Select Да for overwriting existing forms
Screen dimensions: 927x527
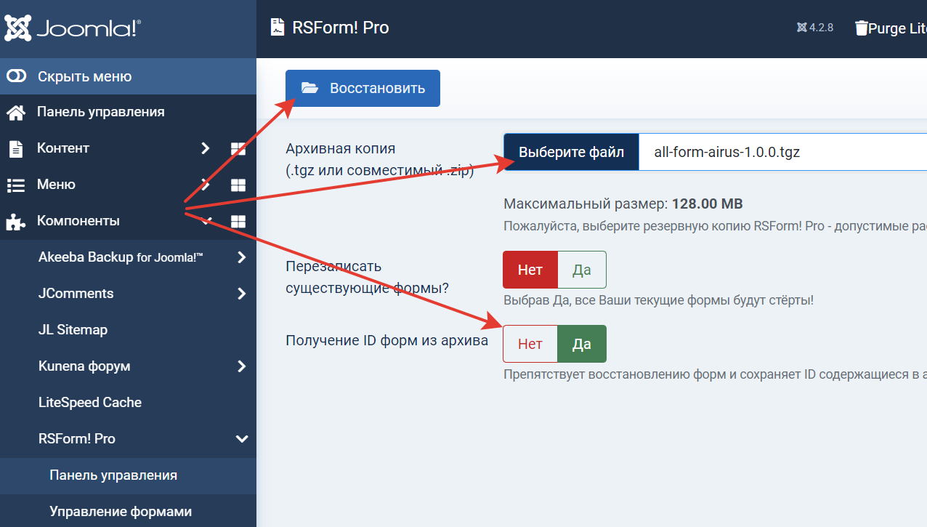click(581, 270)
